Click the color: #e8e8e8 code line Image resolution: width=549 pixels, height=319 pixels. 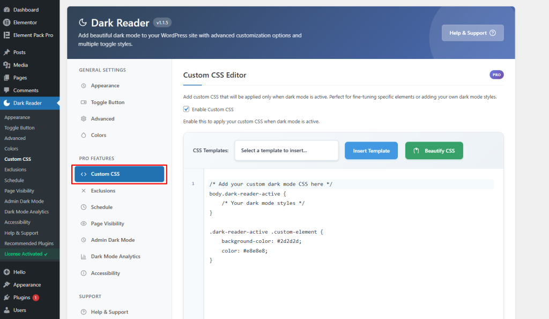click(244, 251)
